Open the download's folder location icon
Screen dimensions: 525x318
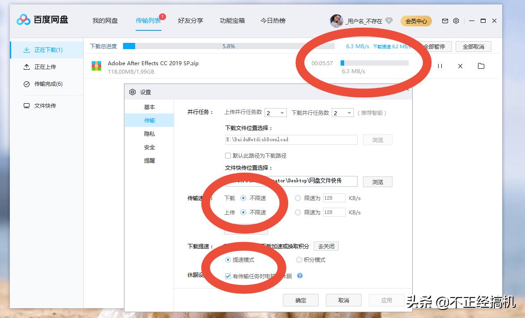481,66
